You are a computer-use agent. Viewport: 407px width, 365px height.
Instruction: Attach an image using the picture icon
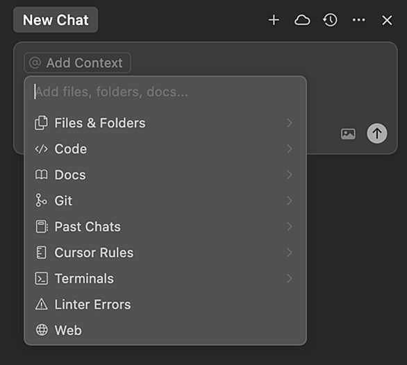tap(348, 134)
